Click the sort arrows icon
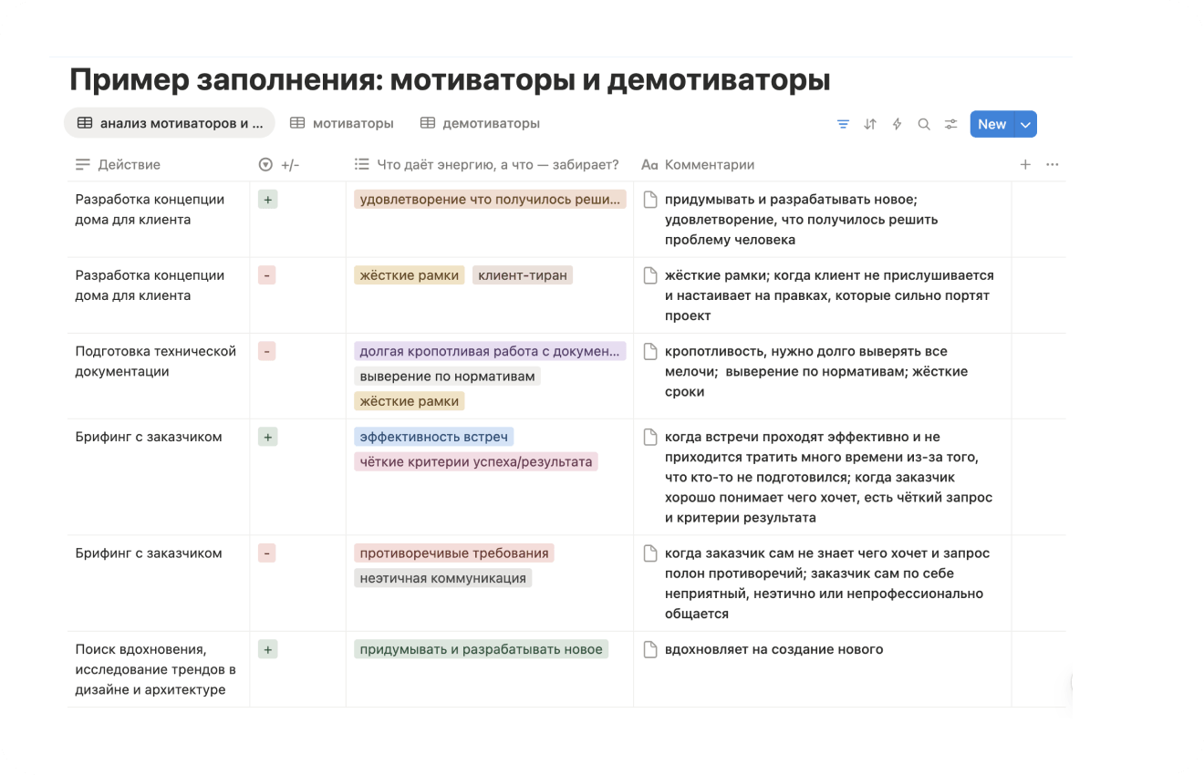Screen dimensions: 1204x775 pyautogui.click(x=870, y=124)
